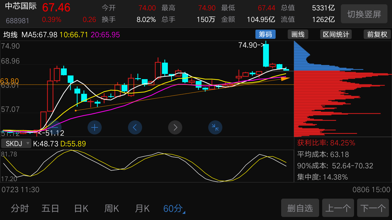Open the 画线 drawing tool
Viewport: 392px width, 220px height.
(298, 34)
